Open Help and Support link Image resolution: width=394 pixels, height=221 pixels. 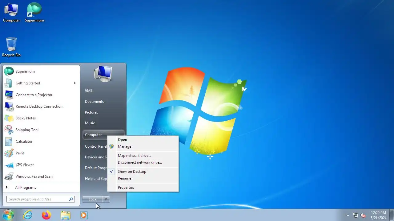point(95,179)
